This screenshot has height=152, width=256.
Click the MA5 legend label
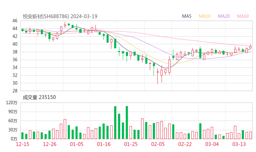click(186, 16)
